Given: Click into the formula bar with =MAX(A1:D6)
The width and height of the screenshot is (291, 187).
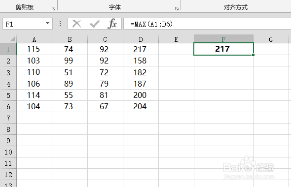Looking at the screenshot, I should pos(207,24).
